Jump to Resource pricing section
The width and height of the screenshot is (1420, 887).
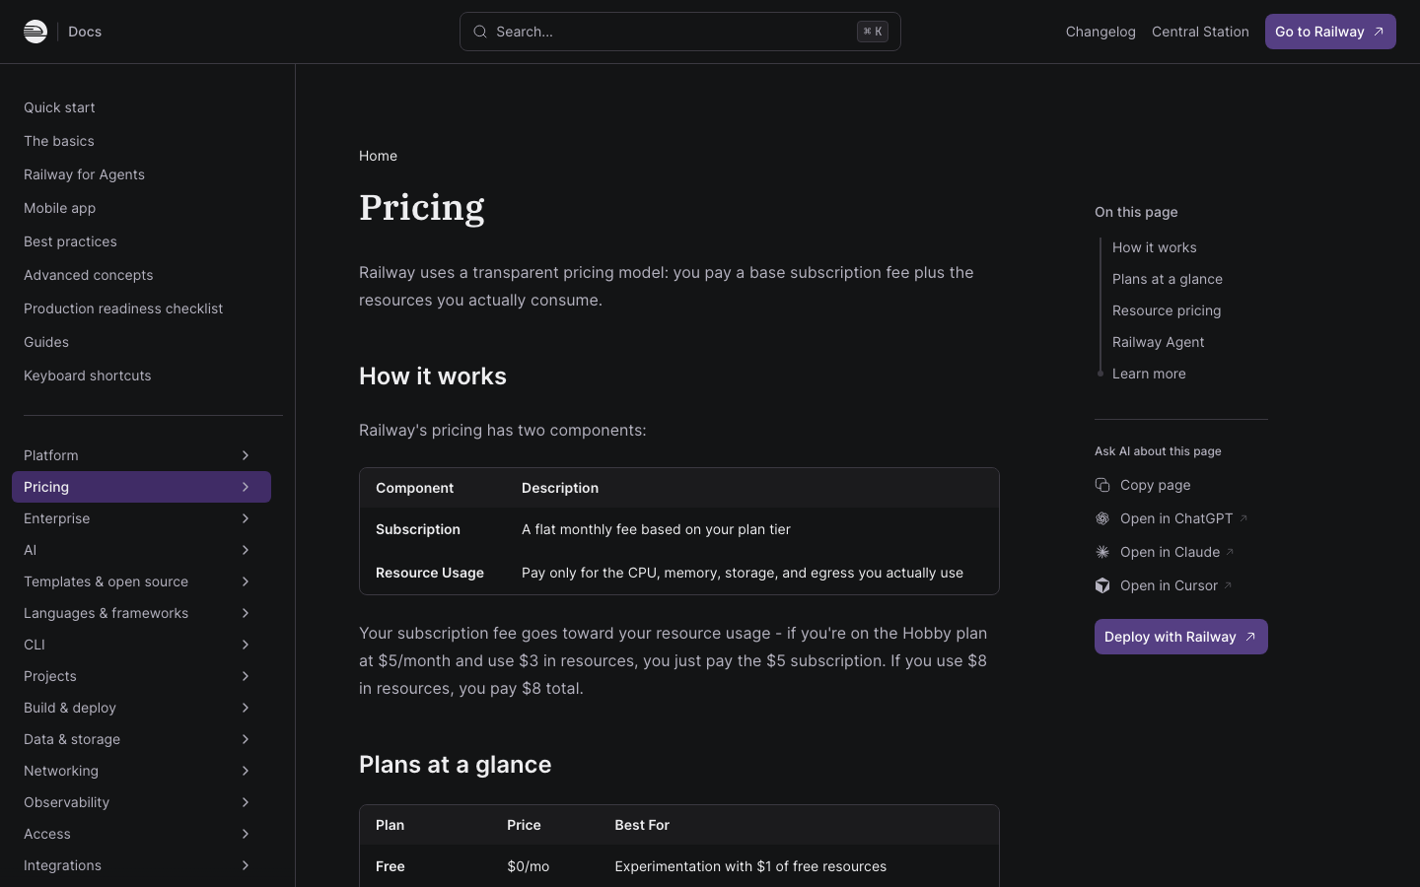pyautogui.click(x=1167, y=310)
